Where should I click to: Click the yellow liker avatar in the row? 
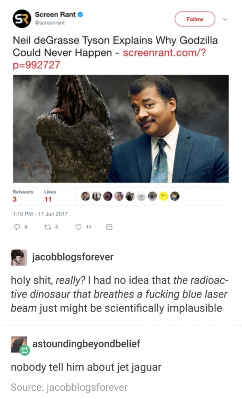[x=164, y=196]
